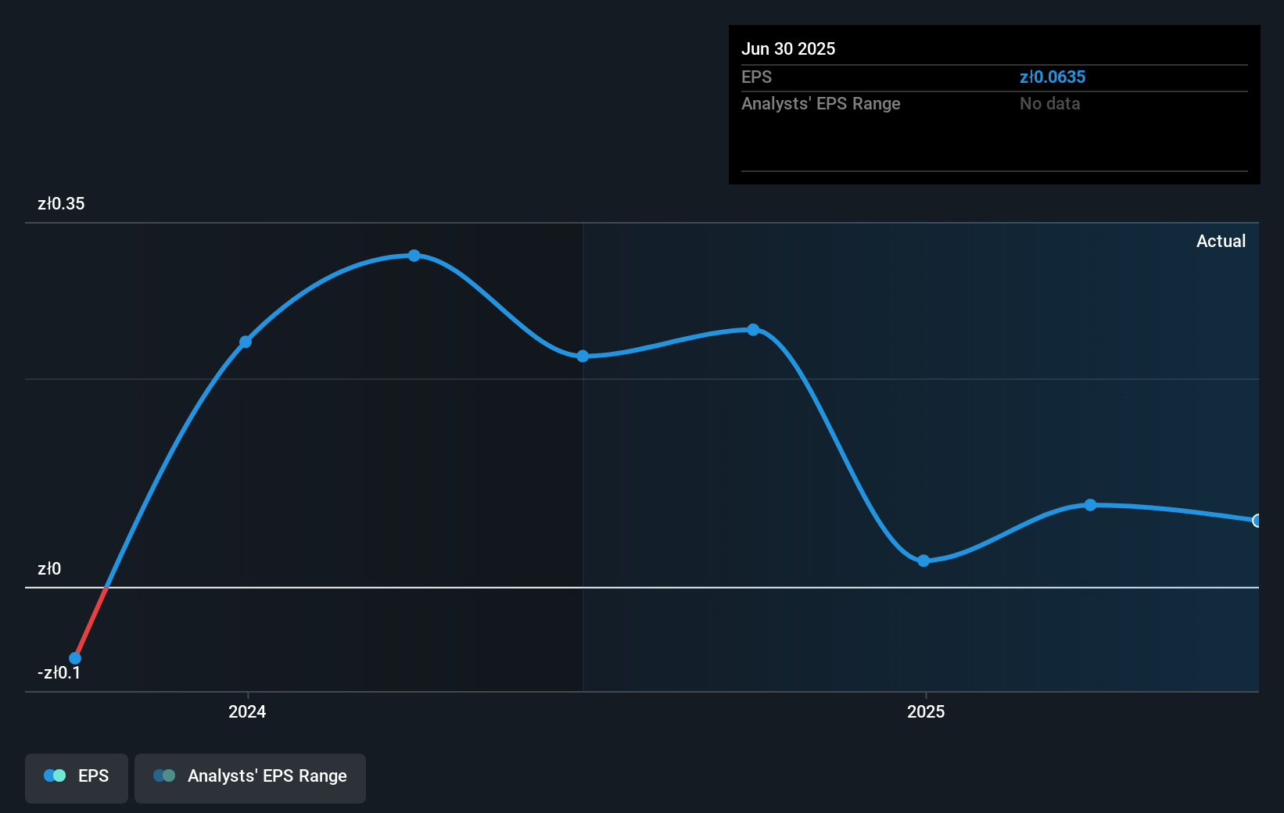Select the data point at the Actual divider
Image resolution: width=1284 pixels, height=813 pixels.
click(x=583, y=356)
